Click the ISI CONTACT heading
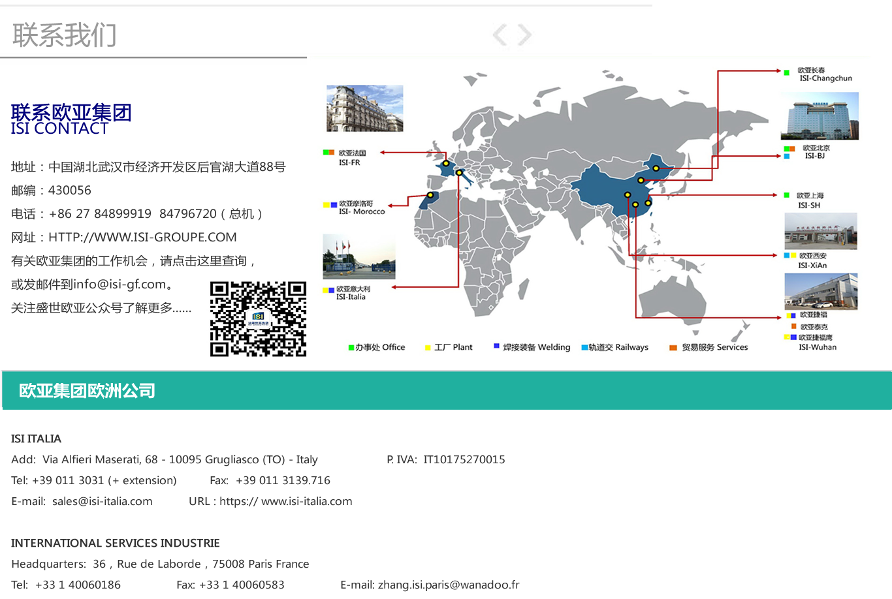 pos(59,129)
